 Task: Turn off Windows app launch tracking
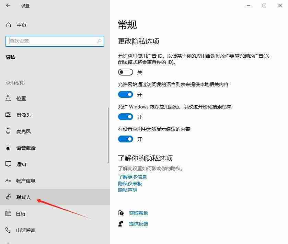125,117
